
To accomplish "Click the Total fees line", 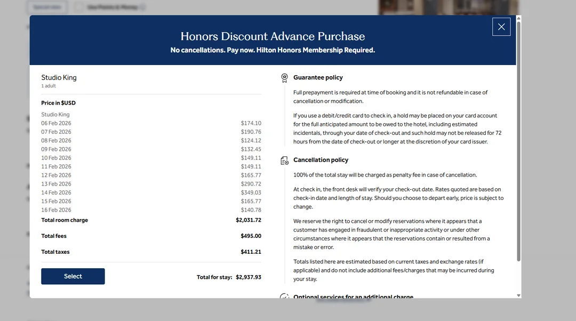I will coord(151,236).
